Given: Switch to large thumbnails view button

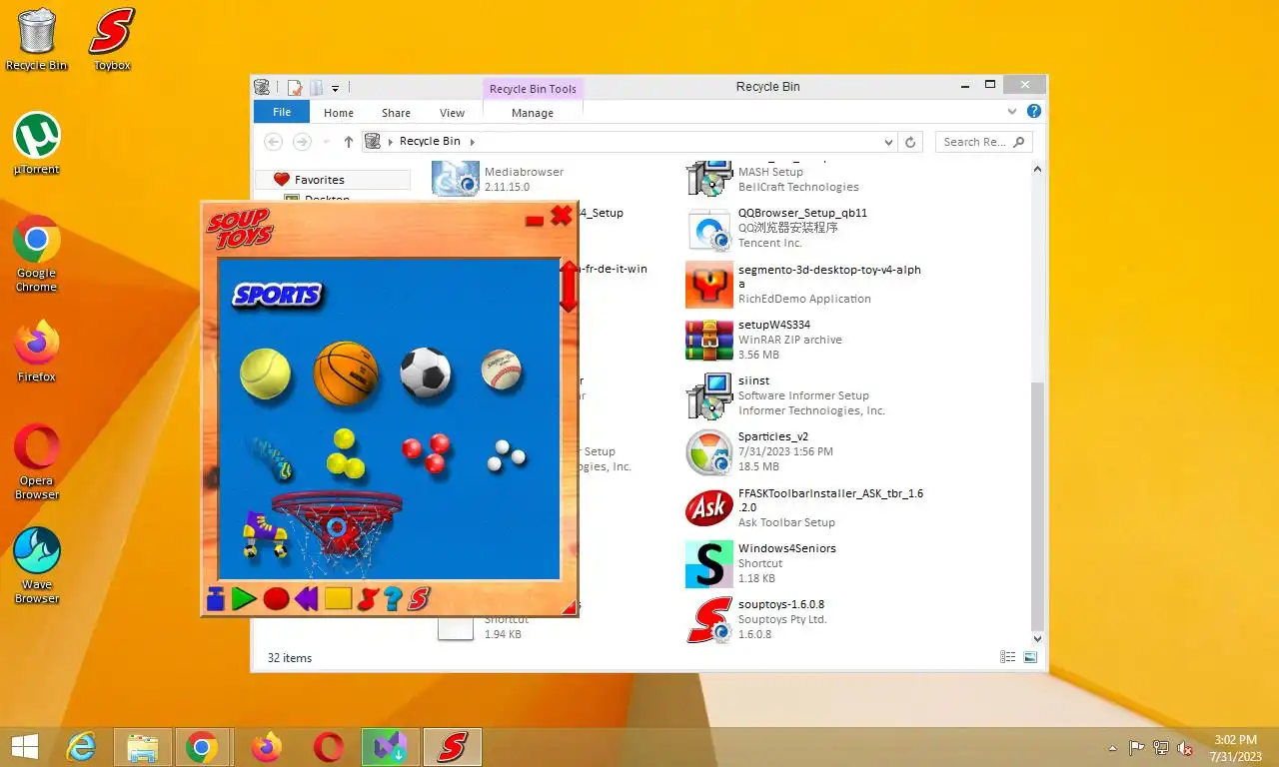Looking at the screenshot, I should (1030, 657).
